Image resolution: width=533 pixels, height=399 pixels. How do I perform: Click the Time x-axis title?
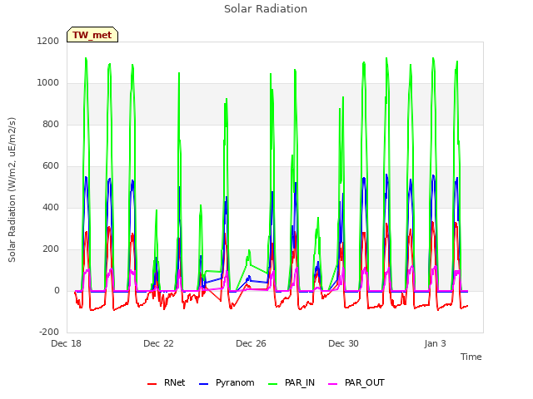coord(471,357)
